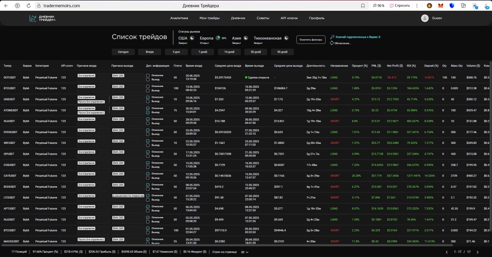Click Тихоокеанская market moon status icon
The height and width of the screenshot is (257, 492).
[x=286, y=38]
